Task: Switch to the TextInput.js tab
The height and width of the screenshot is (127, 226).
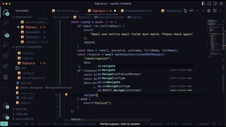Action: (172, 11)
